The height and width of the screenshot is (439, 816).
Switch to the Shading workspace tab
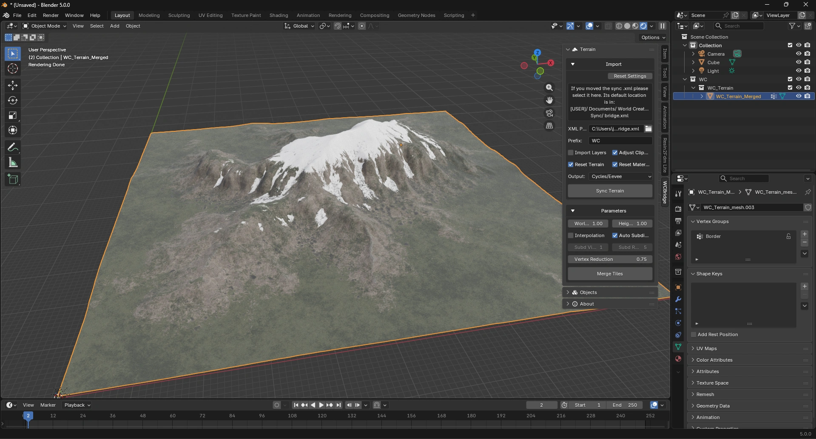pyautogui.click(x=279, y=15)
